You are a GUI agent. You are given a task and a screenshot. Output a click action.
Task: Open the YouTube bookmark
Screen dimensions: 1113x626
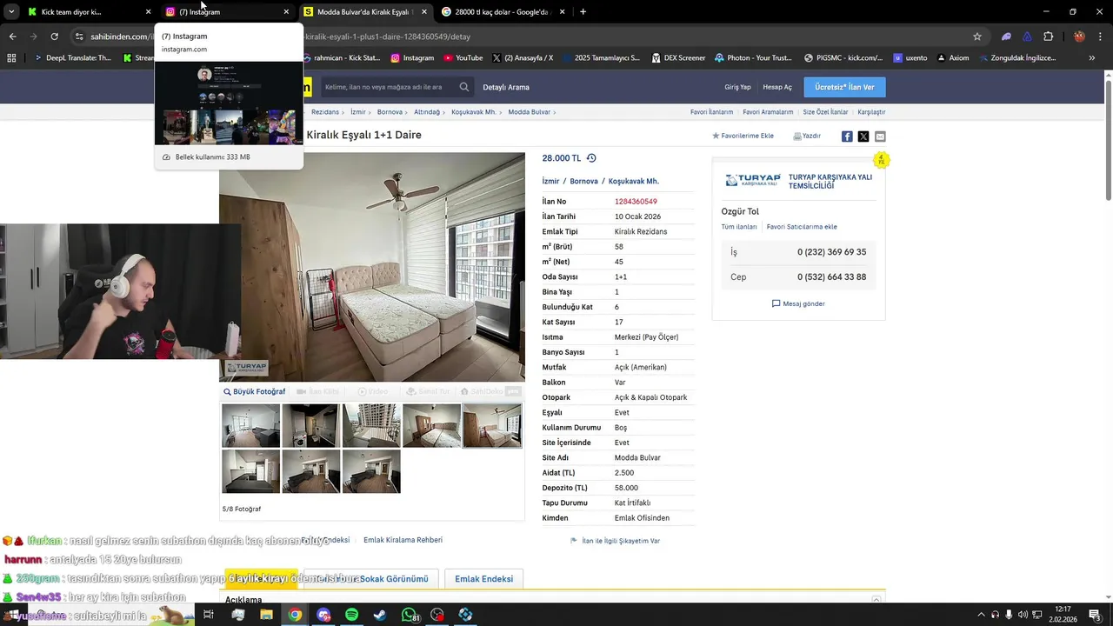point(463,58)
